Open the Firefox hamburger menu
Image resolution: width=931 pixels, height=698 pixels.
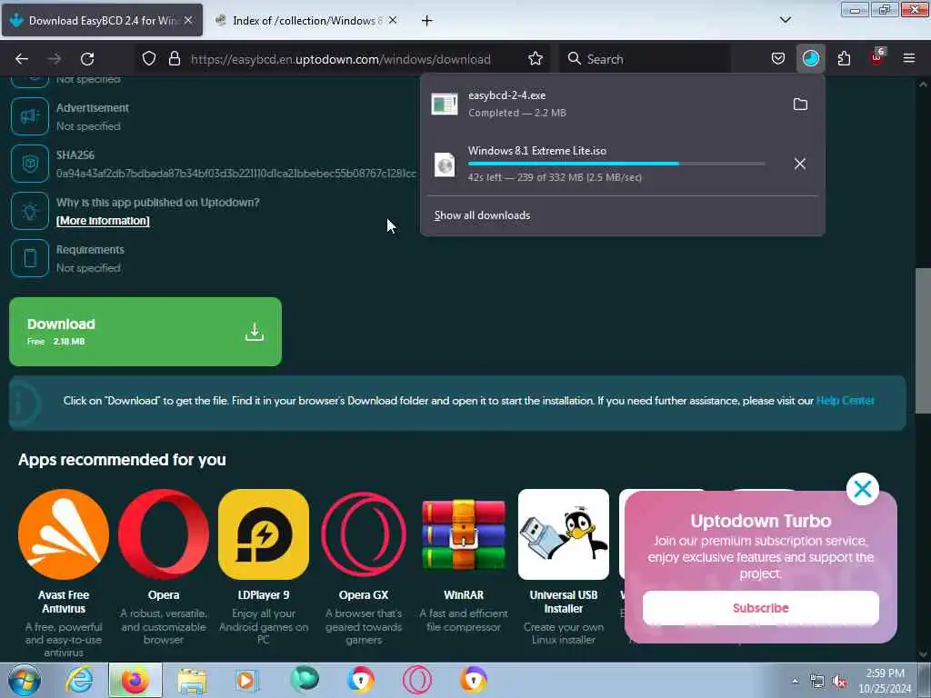pos(909,59)
